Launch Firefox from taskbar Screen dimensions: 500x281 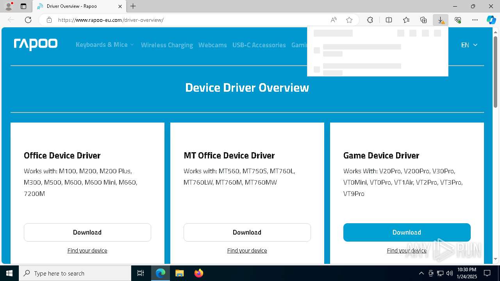pos(198,273)
